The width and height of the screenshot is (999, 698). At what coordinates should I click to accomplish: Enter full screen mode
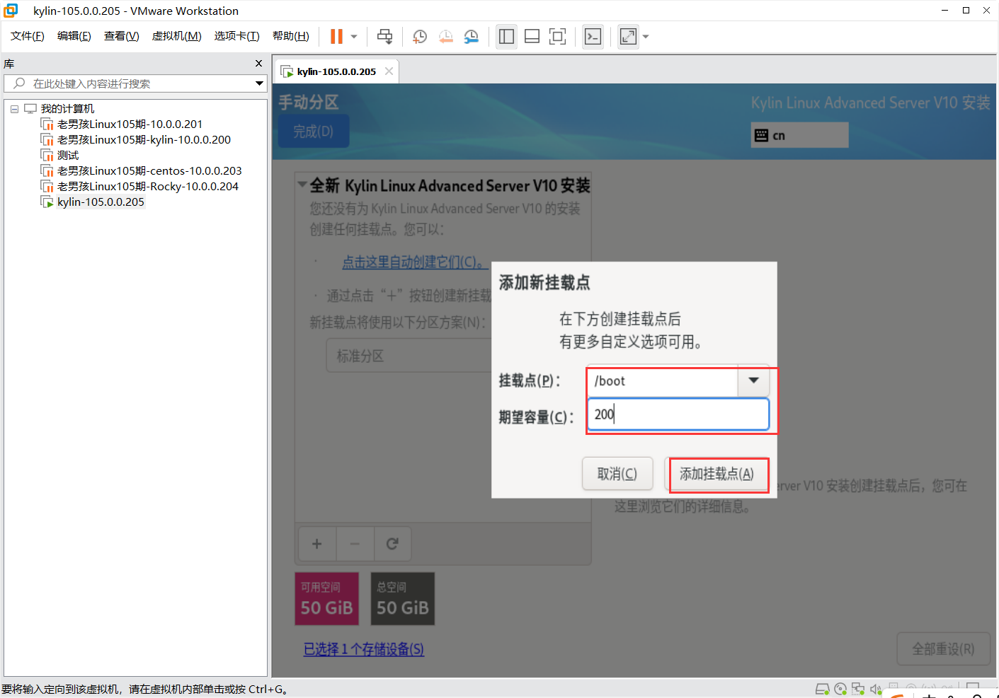coord(558,37)
